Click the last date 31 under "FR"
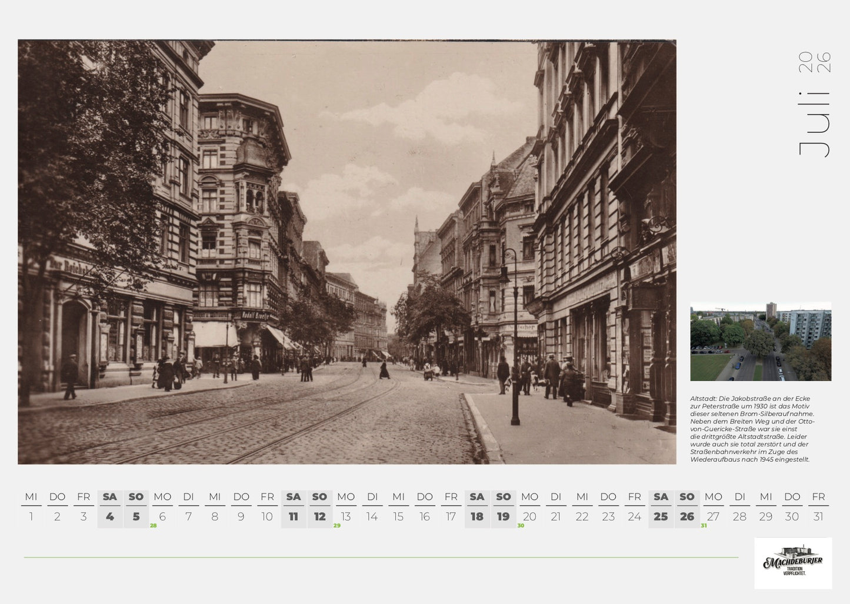 (818, 516)
